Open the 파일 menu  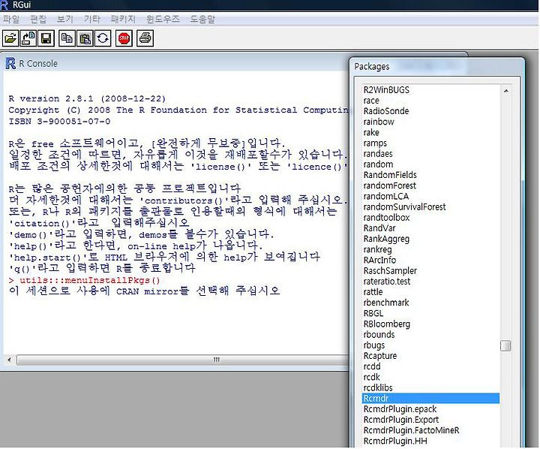[11, 19]
